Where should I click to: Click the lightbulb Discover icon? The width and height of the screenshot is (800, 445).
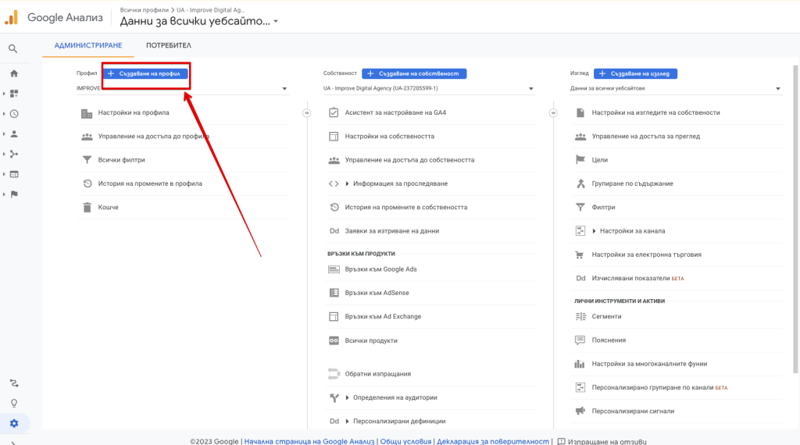pyautogui.click(x=14, y=403)
